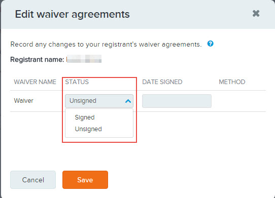Image resolution: width=275 pixels, height=198 pixels.
Task: Select Signed from the status list
Action: click(x=85, y=117)
